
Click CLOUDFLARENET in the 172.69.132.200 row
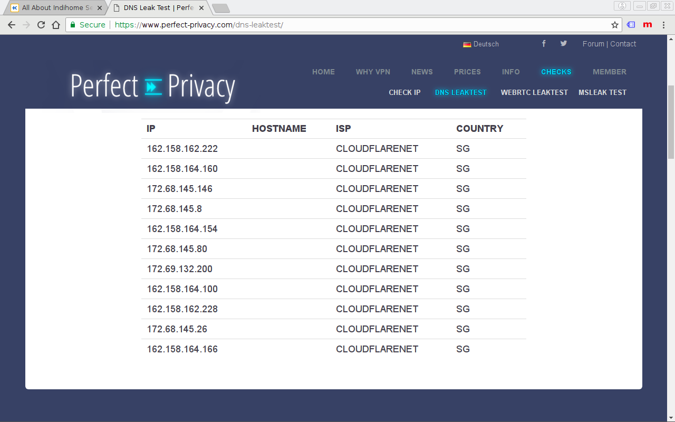click(x=377, y=269)
